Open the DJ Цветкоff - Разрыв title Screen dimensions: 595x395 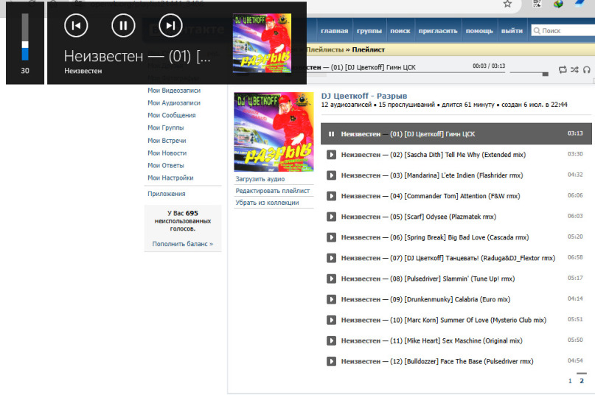364,96
